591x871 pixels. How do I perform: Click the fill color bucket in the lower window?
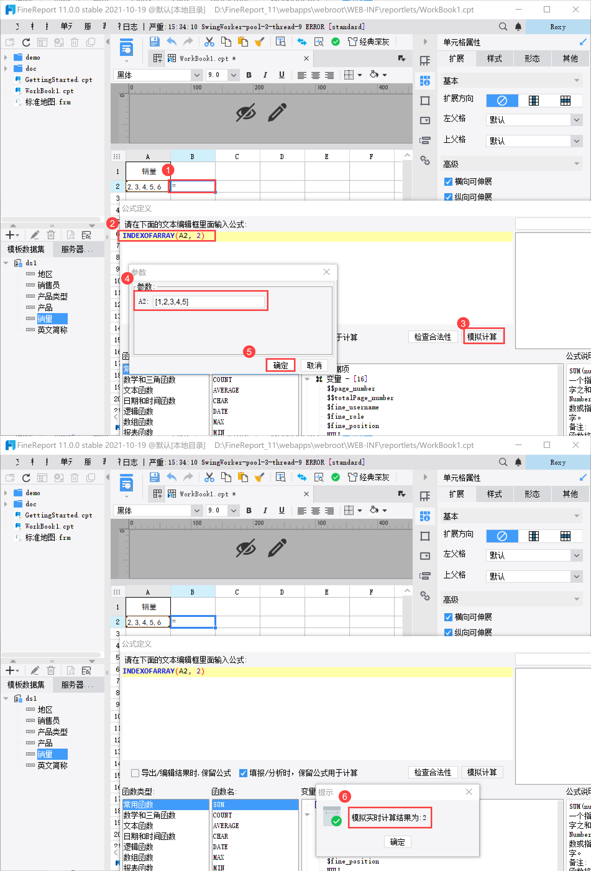(x=374, y=510)
